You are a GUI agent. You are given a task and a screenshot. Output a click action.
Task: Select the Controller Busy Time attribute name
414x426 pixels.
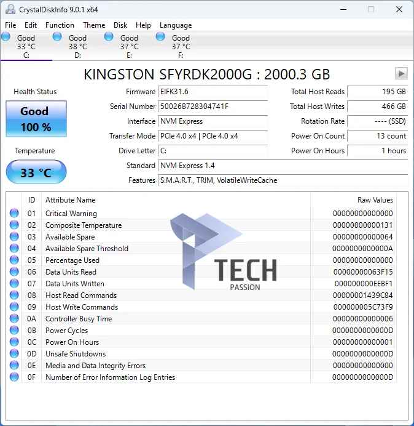(x=79, y=319)
